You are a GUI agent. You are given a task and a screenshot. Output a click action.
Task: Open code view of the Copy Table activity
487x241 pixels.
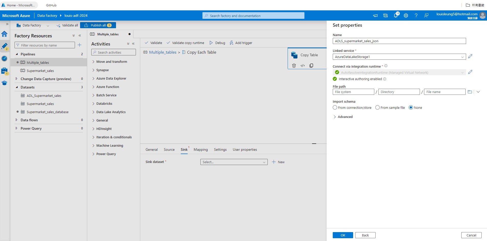[x=302, y=66]
